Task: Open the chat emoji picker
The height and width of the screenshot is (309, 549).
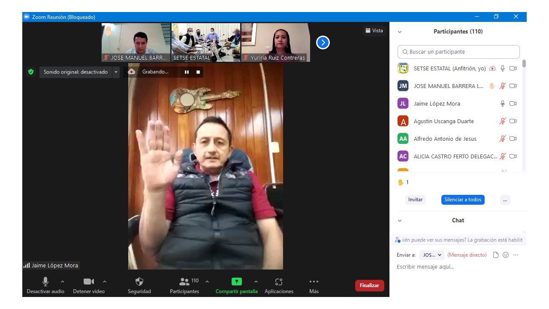Action: [x=506, y=255]
